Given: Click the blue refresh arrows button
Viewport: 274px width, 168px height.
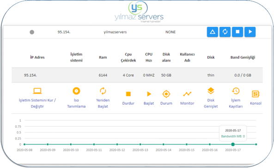Looking at the screenshot, I should pyautogui.click(x=225, y=32).
